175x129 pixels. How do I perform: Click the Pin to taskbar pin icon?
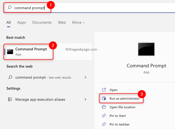pos(104,124)
